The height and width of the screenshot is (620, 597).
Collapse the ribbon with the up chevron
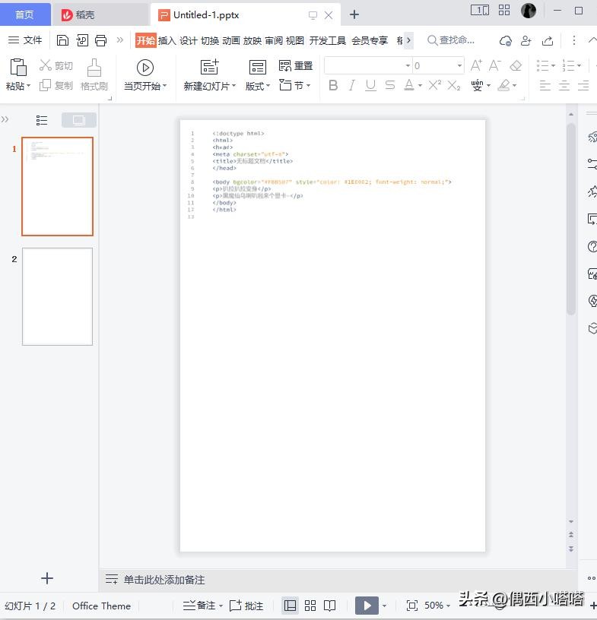tap(592, 40)
